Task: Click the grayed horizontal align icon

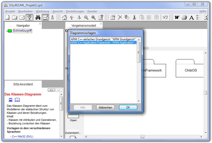Action: click(x=149, y=17)
